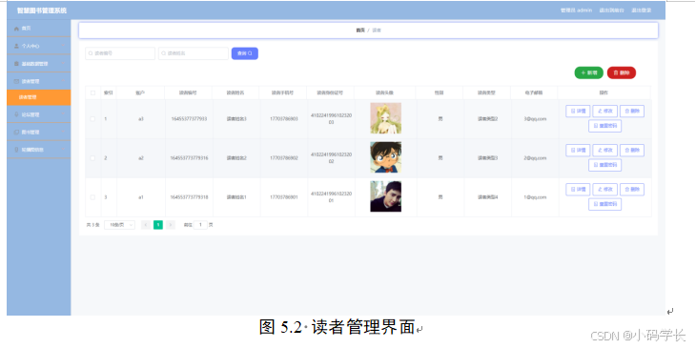Click 重置密码 reset password for account a1
Viewport: 696px width, 348px height.
605,204
